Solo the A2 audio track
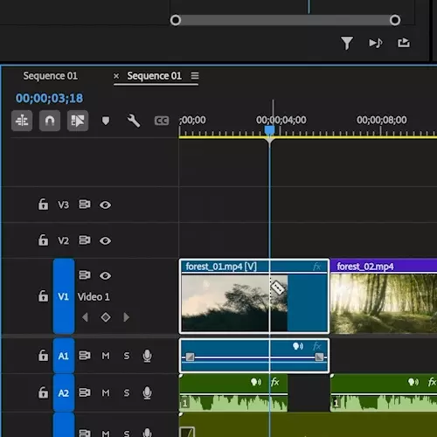The width and height of the screenshot is (437, 437). (x=127, y=393)
